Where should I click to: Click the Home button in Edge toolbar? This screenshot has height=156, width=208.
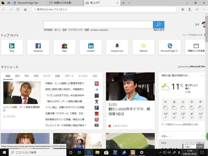click(25, 10)
